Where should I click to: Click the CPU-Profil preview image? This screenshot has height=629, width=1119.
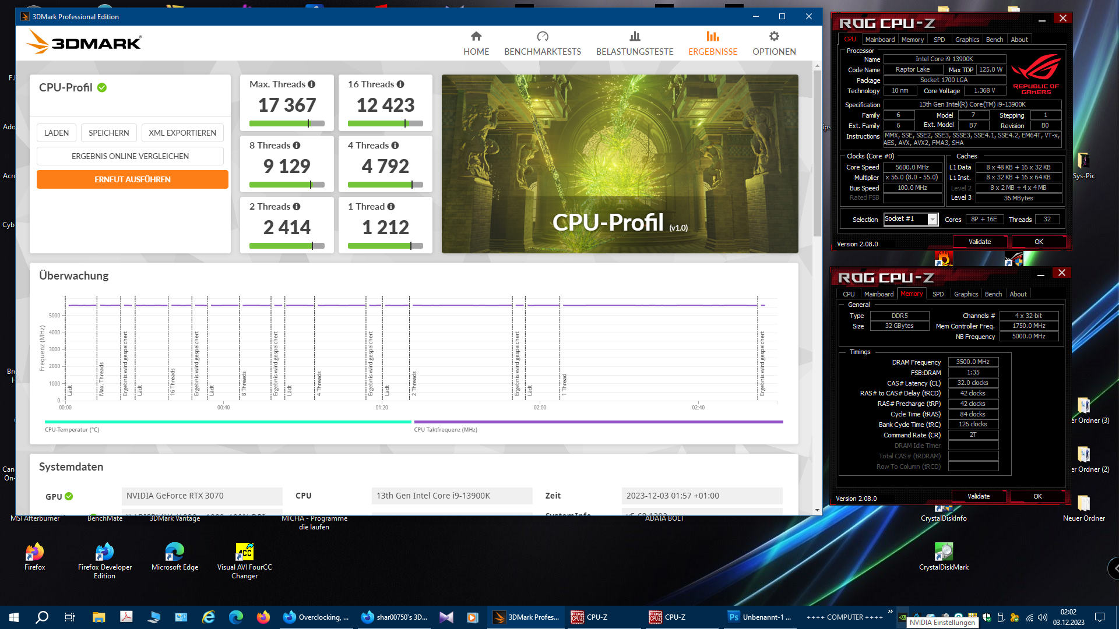[620, 164]
